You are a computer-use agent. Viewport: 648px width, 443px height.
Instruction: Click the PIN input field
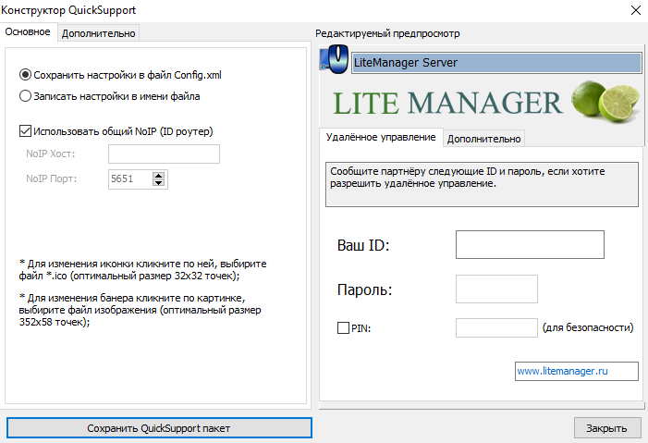coord(496,327)
